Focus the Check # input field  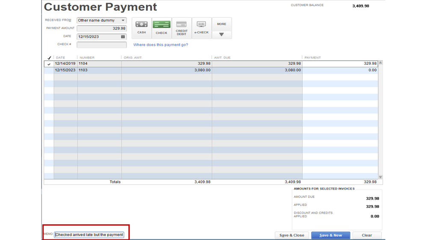tap(102, 45)
